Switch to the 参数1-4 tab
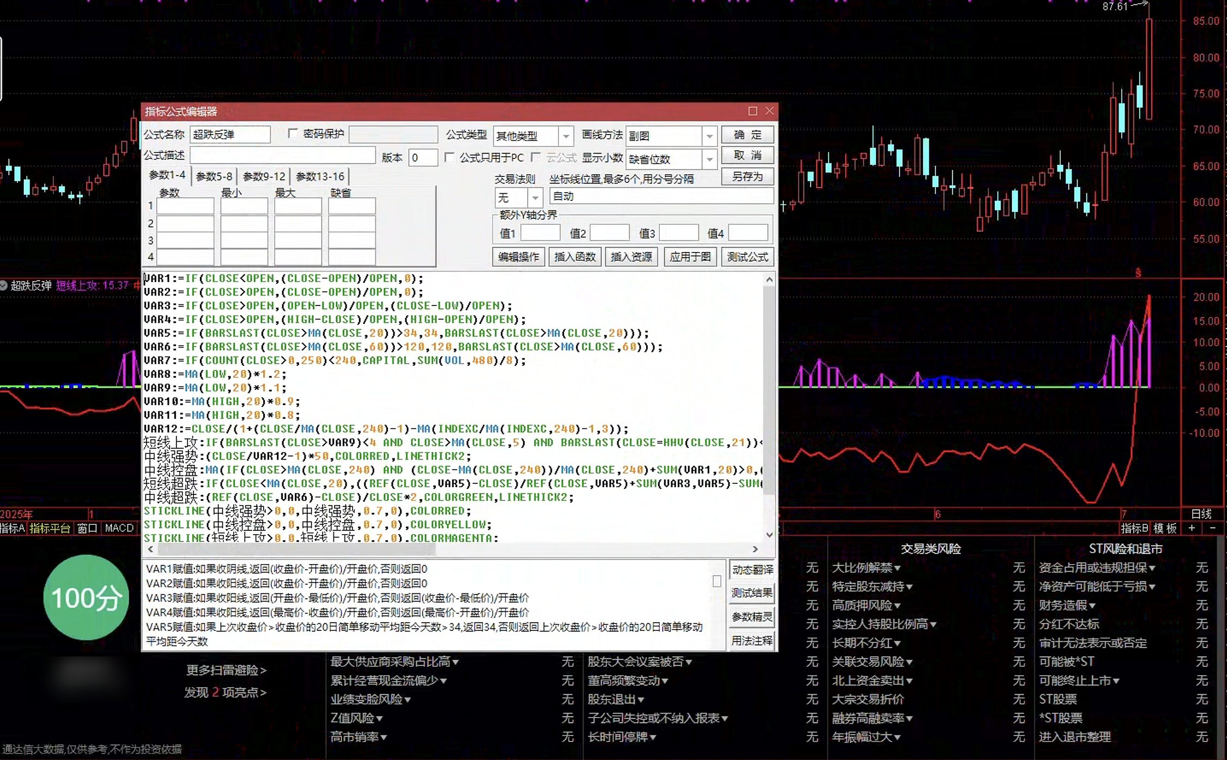This screenshot has height=760, width=1227. tap(167, 175)
